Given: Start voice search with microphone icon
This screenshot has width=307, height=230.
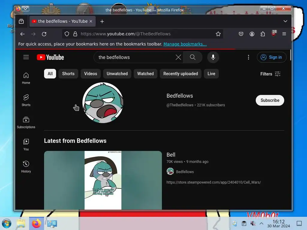Looking at the screenshot, I should [x=213, y=57].
